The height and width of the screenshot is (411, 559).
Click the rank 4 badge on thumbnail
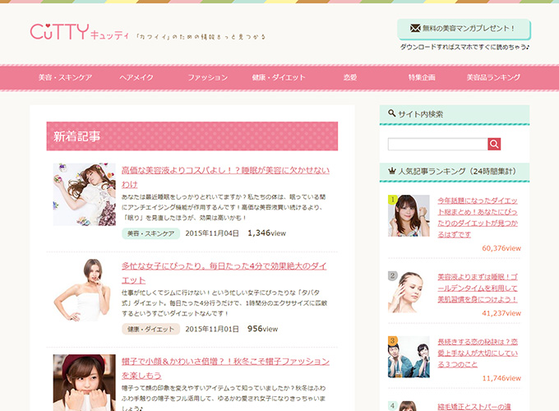click(x=392, y=405)
